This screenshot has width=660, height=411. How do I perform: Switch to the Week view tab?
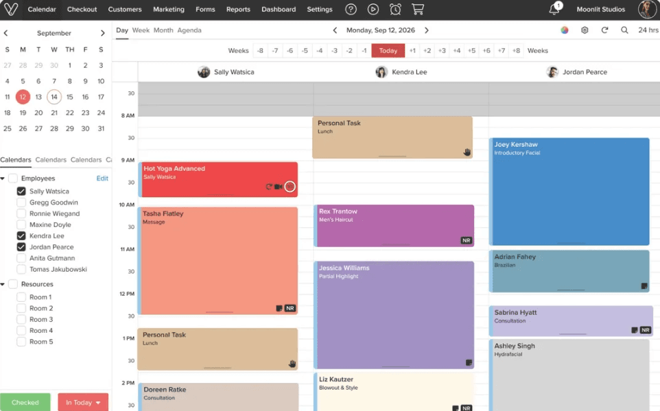(x=141, y=30)
